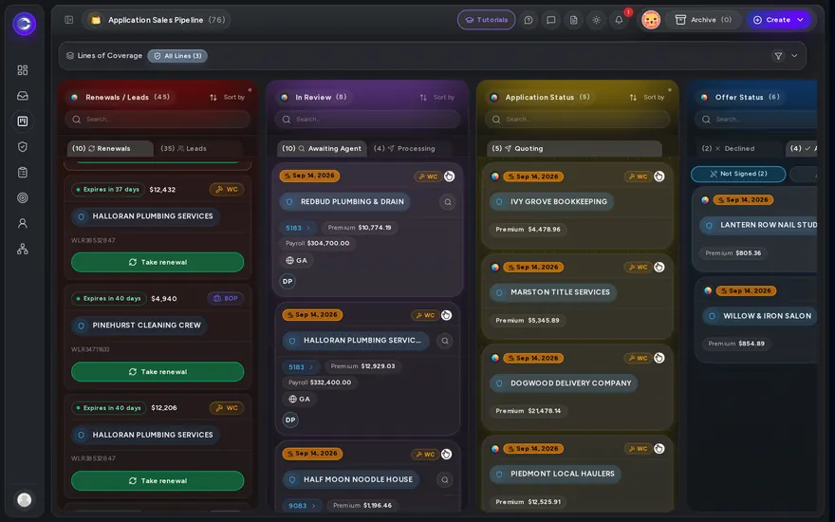Search within Offer Status column
The width and height of the screenshot is (835, 522).
tap(755, 120)
